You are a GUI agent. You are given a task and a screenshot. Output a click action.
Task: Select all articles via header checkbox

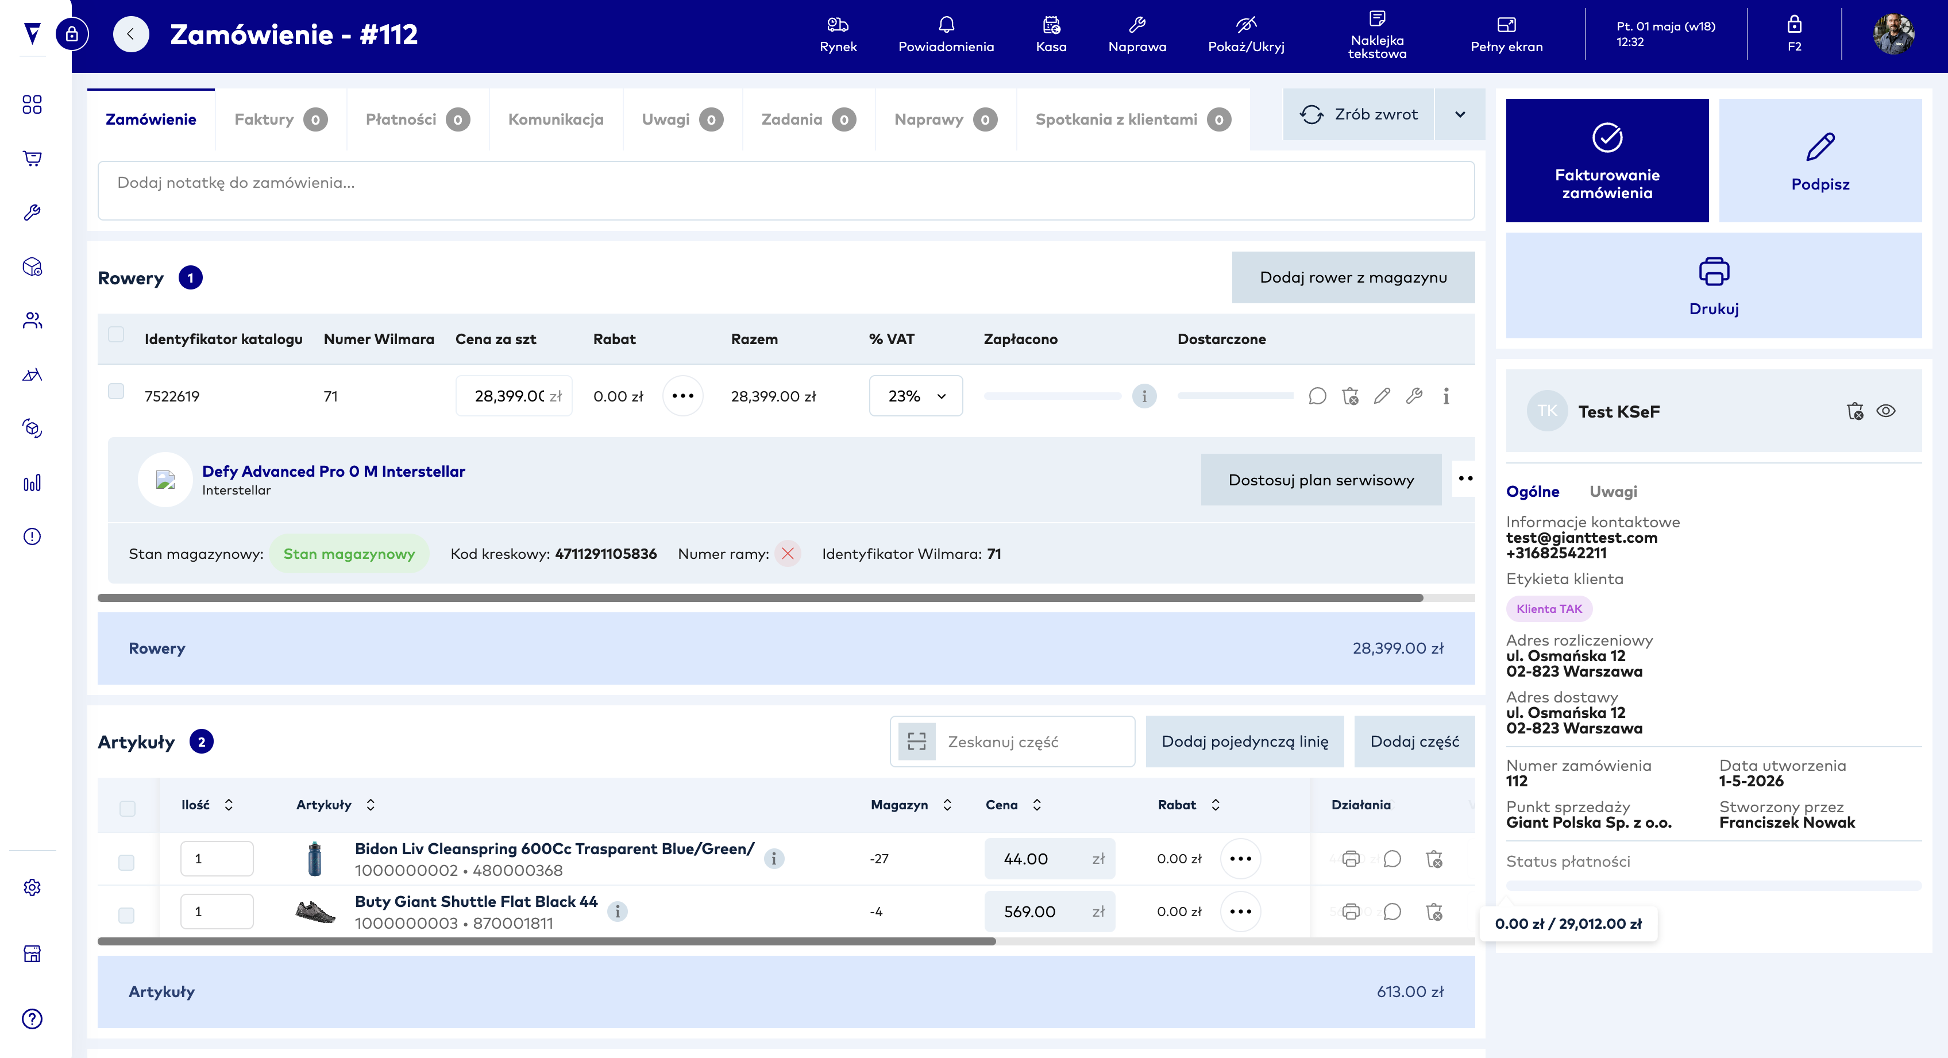127,809
